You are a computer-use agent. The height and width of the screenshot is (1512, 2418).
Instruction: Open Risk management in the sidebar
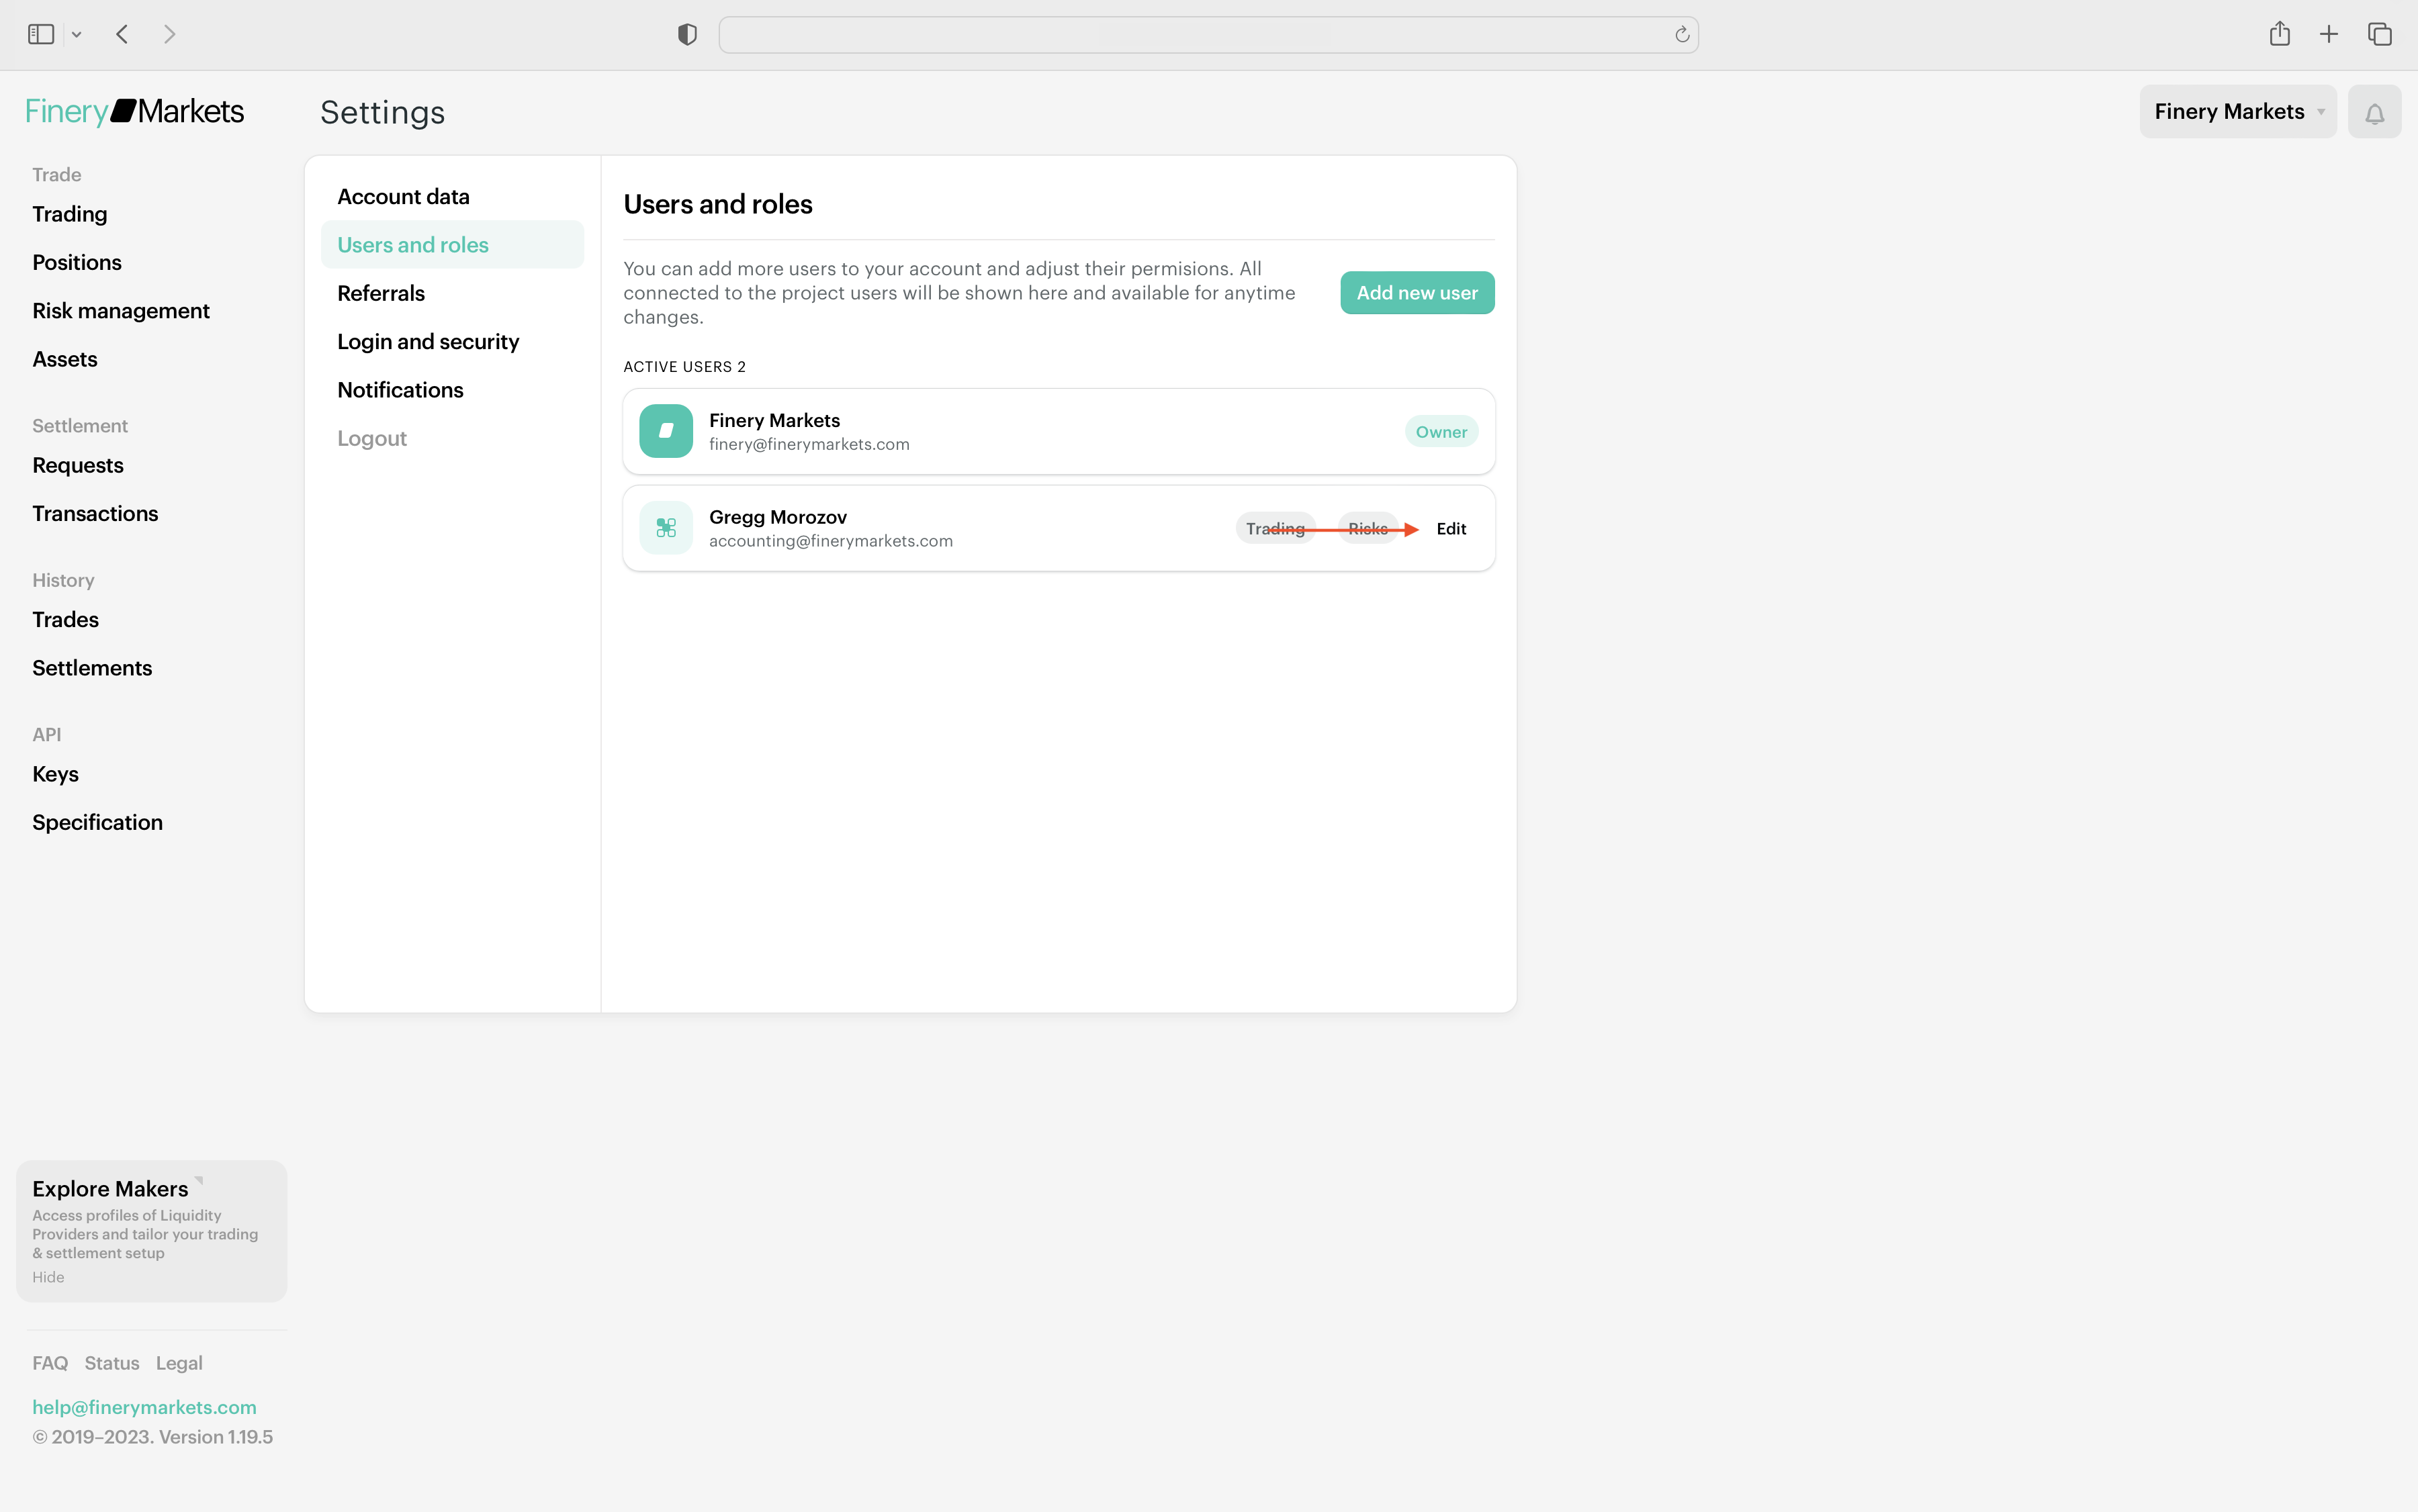(x=121, y=311)
